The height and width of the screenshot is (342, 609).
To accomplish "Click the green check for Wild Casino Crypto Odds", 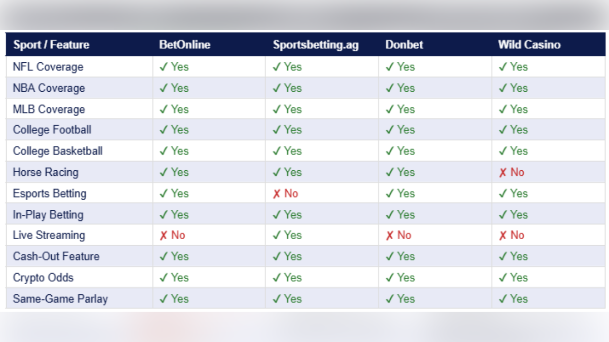I will pos(503,278).
